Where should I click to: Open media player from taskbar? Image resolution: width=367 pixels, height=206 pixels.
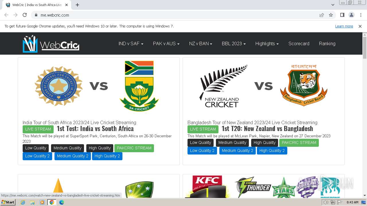pyautogui.click(x=42, y=202)
